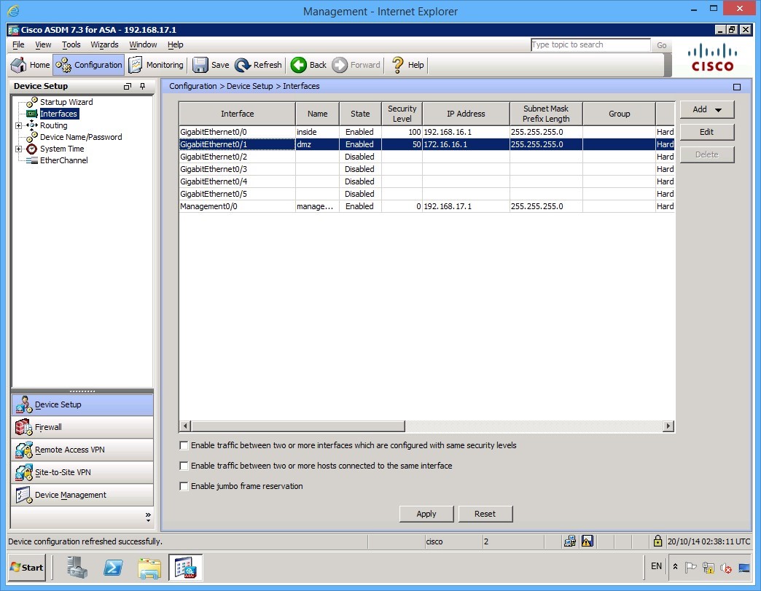Image resolution: width=761 pixels, height=591 pixels.
Task: Enable traffic between same security level interfaces
Action: [x=184, y=445]
